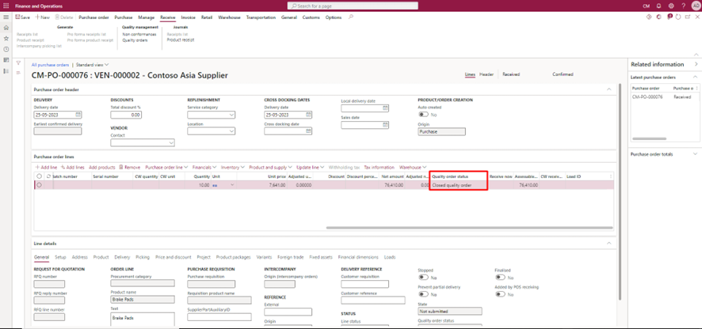Open the Financials dropdown menu
This screenshot has width=702, height=329.
204,168
